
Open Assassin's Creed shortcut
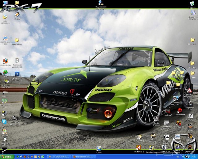pos(190,104)
